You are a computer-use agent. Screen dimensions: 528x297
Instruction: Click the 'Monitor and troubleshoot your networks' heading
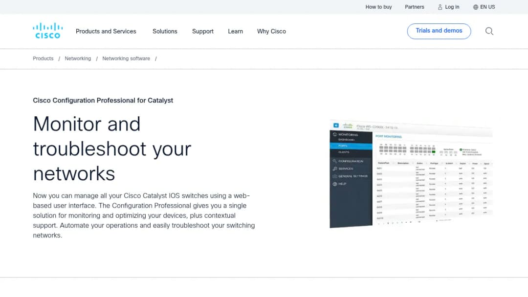pyautogui.click(x=112, y=148)
